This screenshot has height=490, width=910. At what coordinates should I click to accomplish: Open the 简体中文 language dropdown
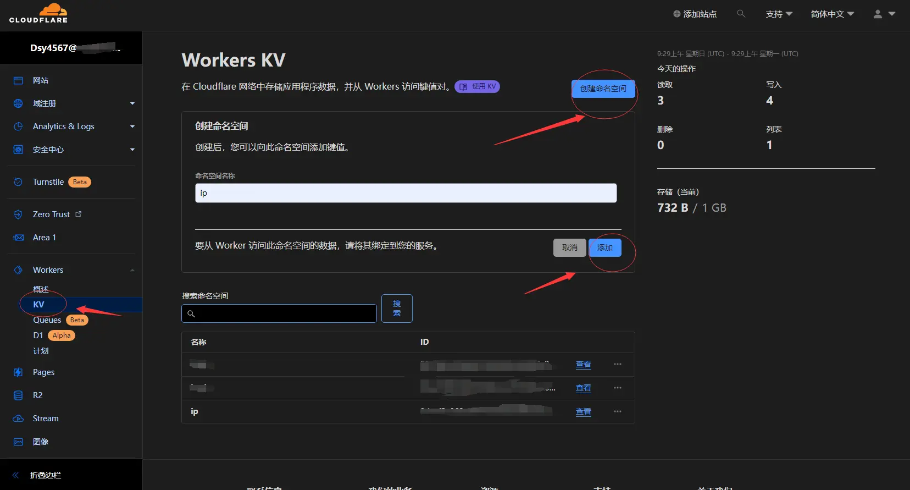tap(832, 14)
